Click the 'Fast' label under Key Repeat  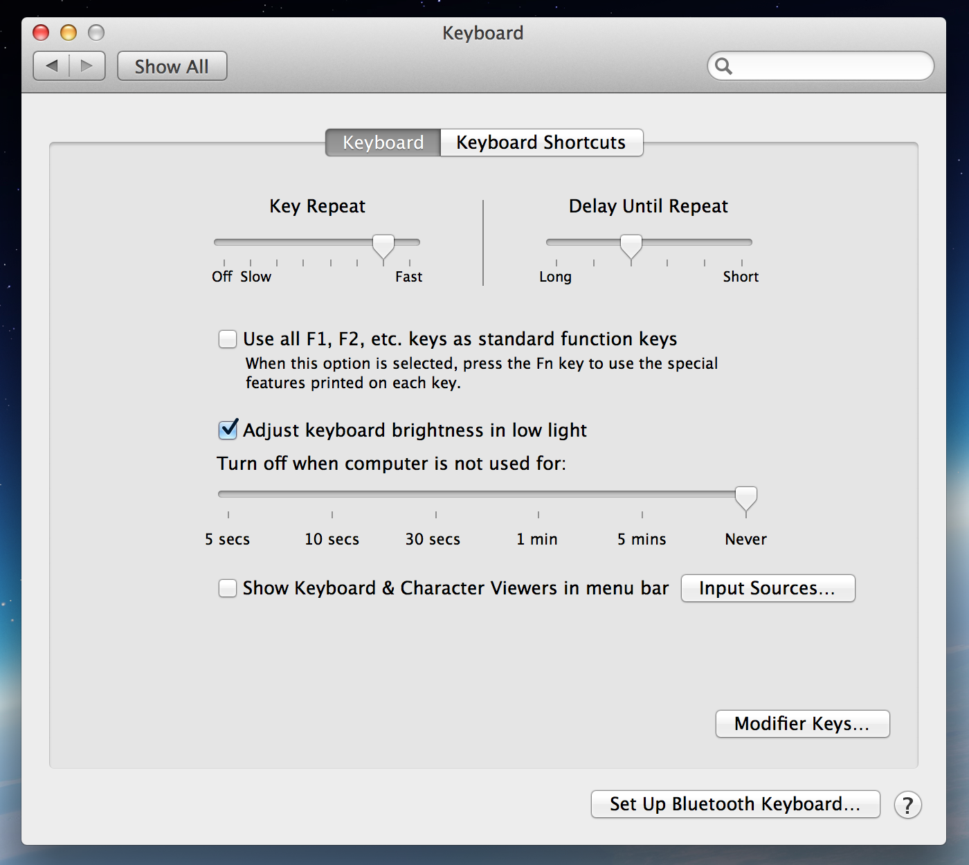coord(409,277)
